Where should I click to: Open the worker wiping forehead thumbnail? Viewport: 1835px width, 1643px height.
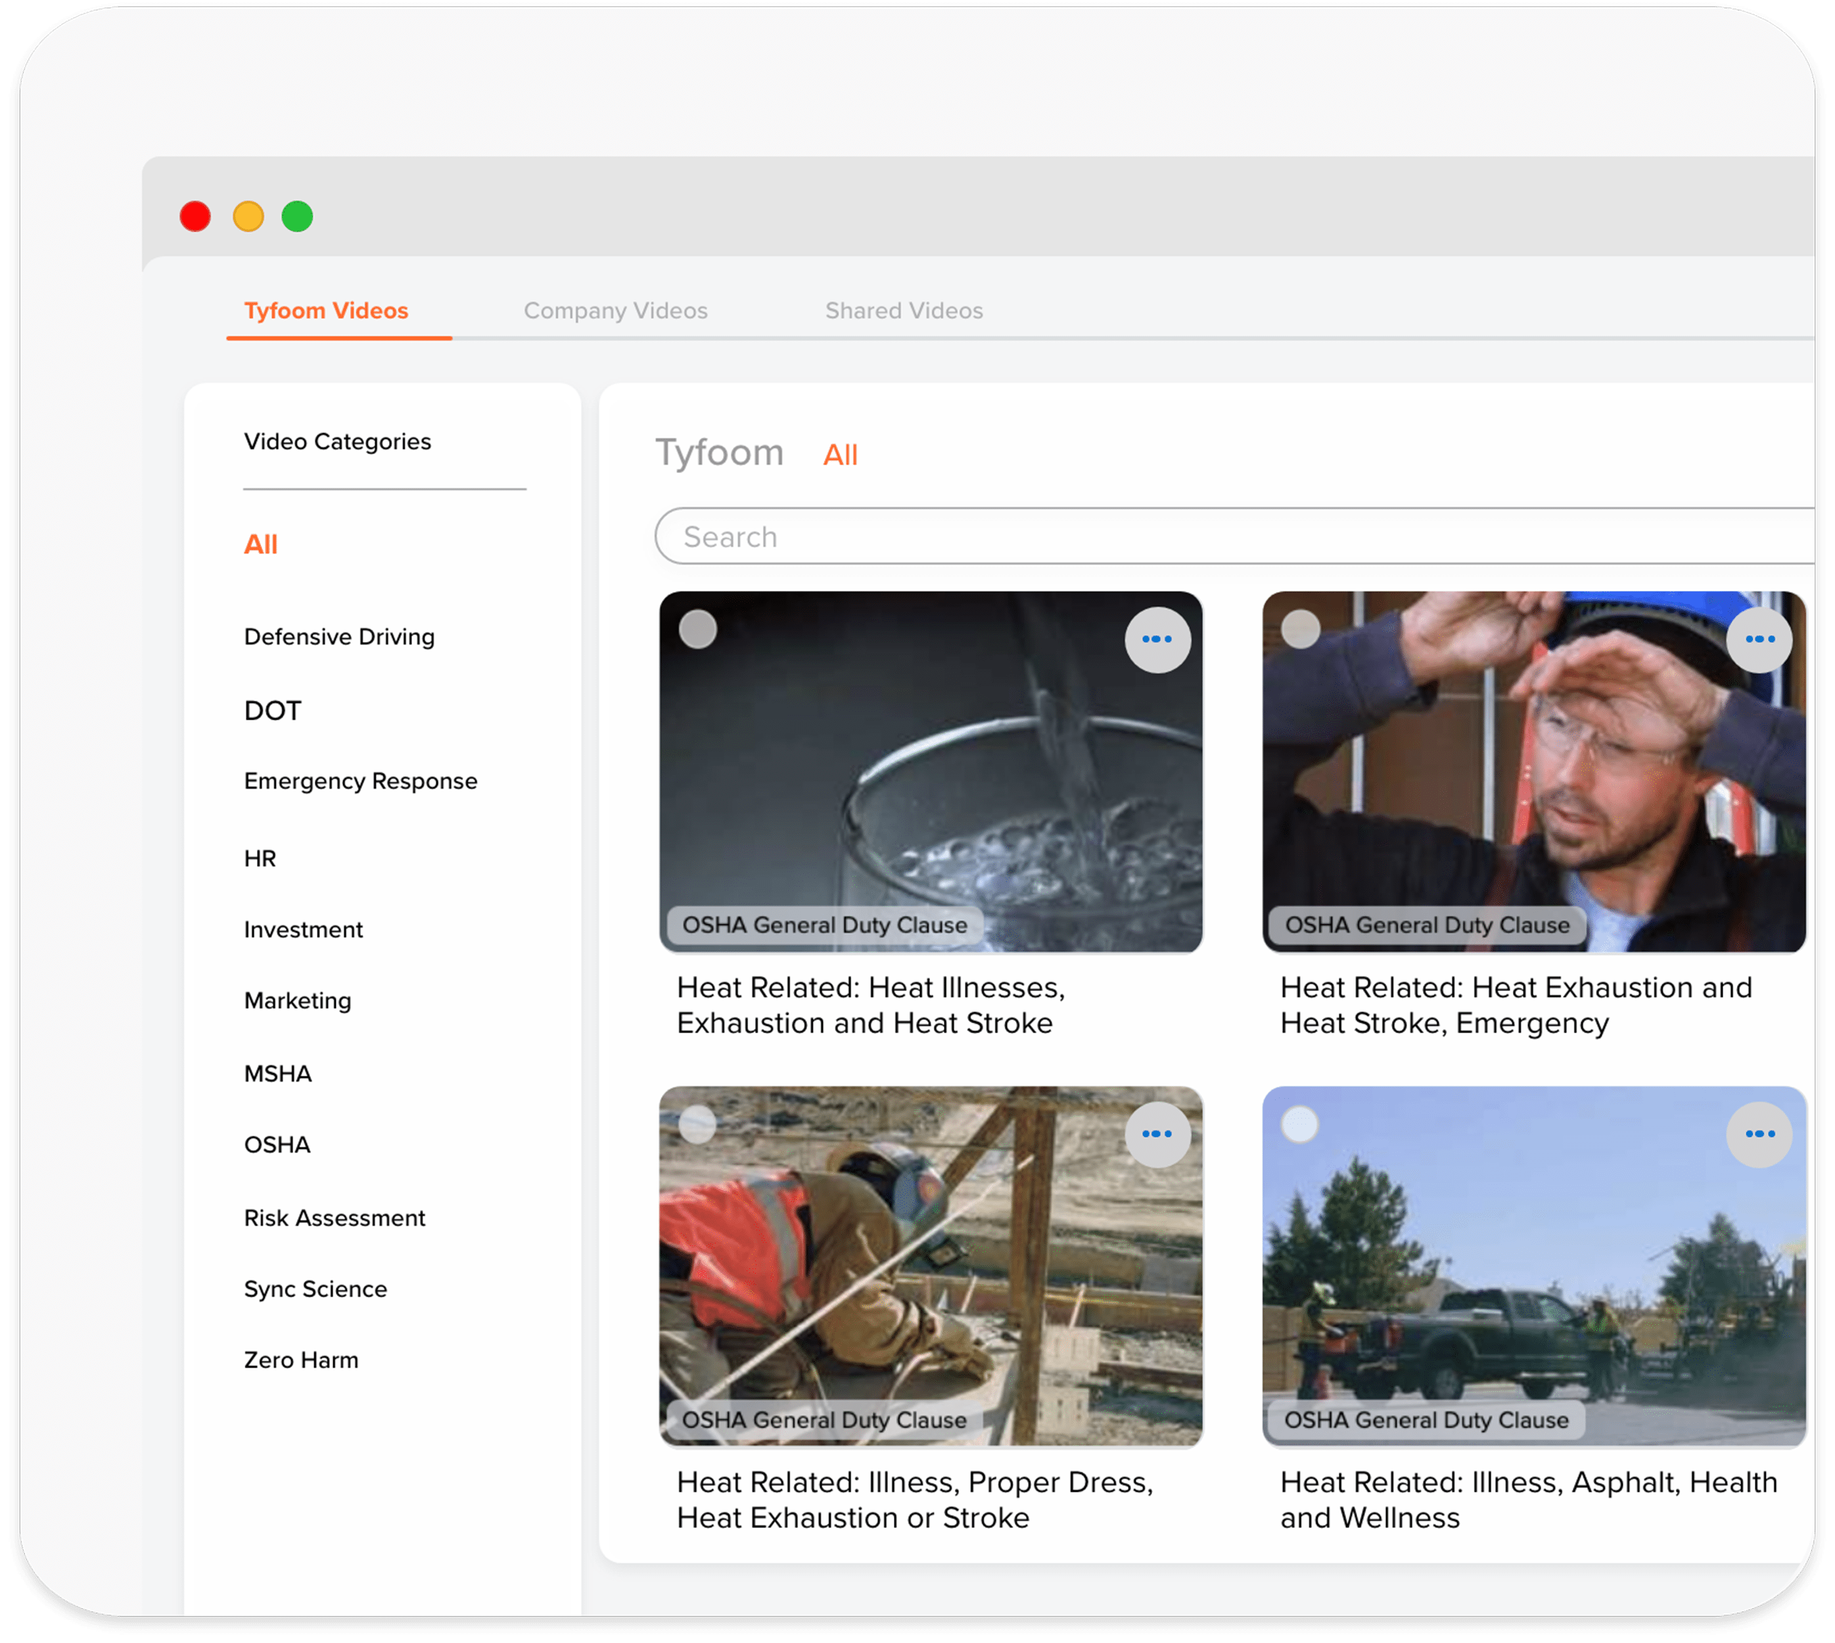coord(1533,772)
